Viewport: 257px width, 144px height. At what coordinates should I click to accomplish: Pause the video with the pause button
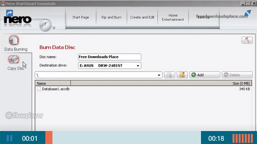click(x=9, y=138)
